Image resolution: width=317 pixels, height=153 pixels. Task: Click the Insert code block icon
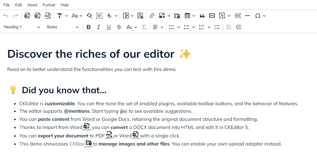point(222,16)
